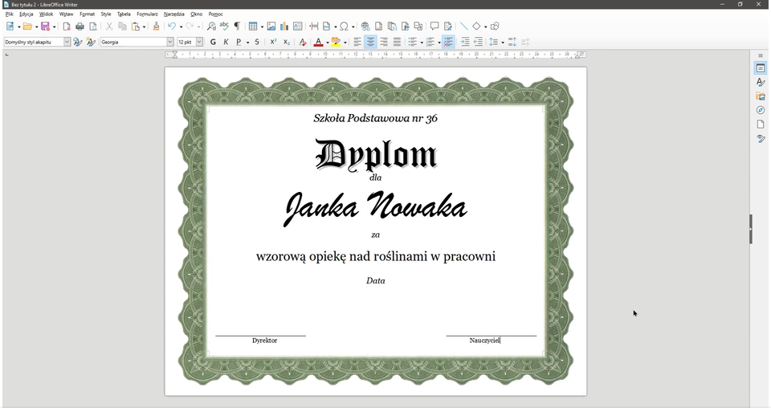
Task: Open the Narzędzia menu
Action: tap(173, 14)
